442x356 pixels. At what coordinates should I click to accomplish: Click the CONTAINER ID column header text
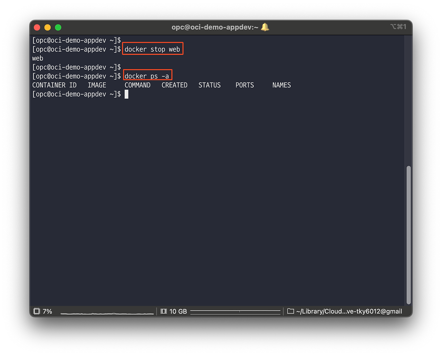tap(54, 85)
